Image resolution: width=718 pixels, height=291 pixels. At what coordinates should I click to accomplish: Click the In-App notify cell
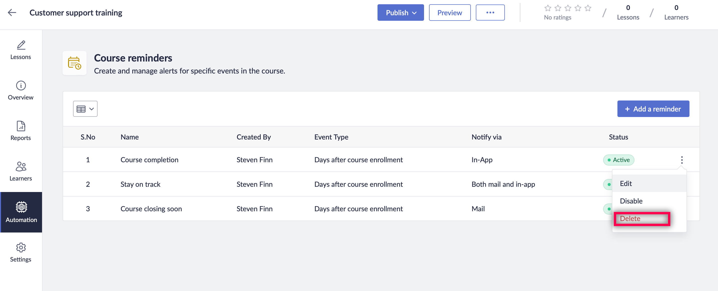pyautogui.click(x=482, y=160)
